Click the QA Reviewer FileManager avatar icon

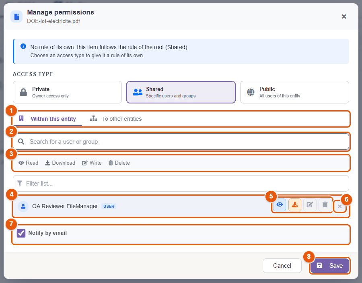click(x=23, y=206)
